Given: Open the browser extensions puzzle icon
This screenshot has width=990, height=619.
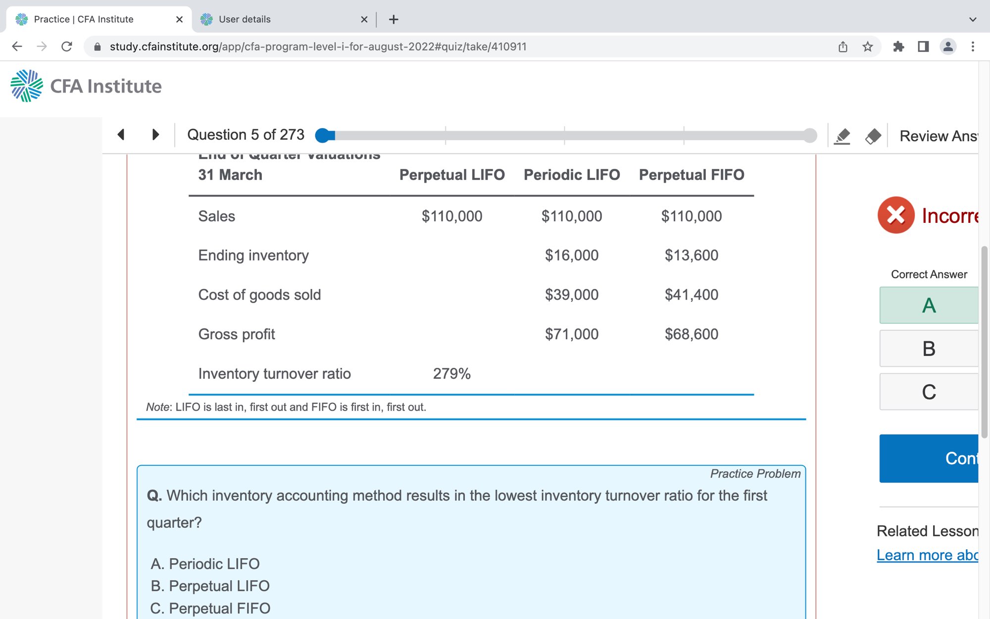Looking at the screenshot, I should (x=898, y=47).
